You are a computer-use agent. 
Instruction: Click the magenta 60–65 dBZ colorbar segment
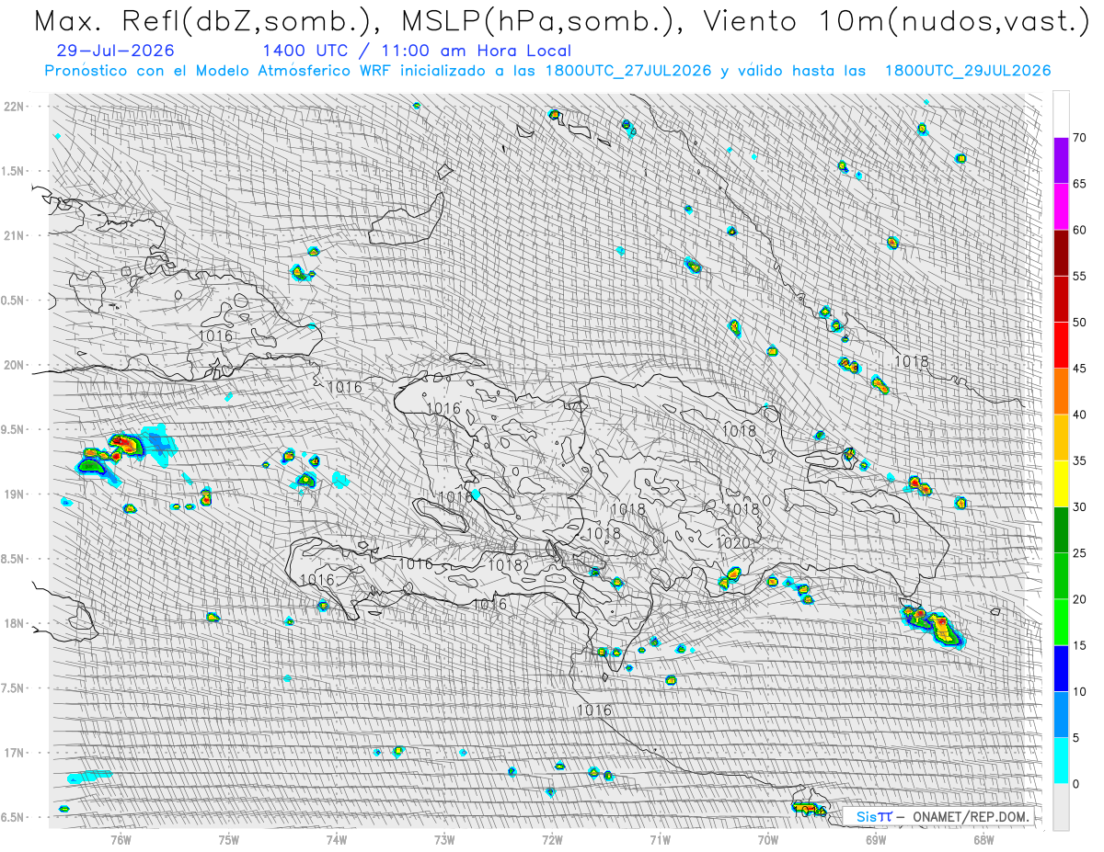pos(1061,207)
